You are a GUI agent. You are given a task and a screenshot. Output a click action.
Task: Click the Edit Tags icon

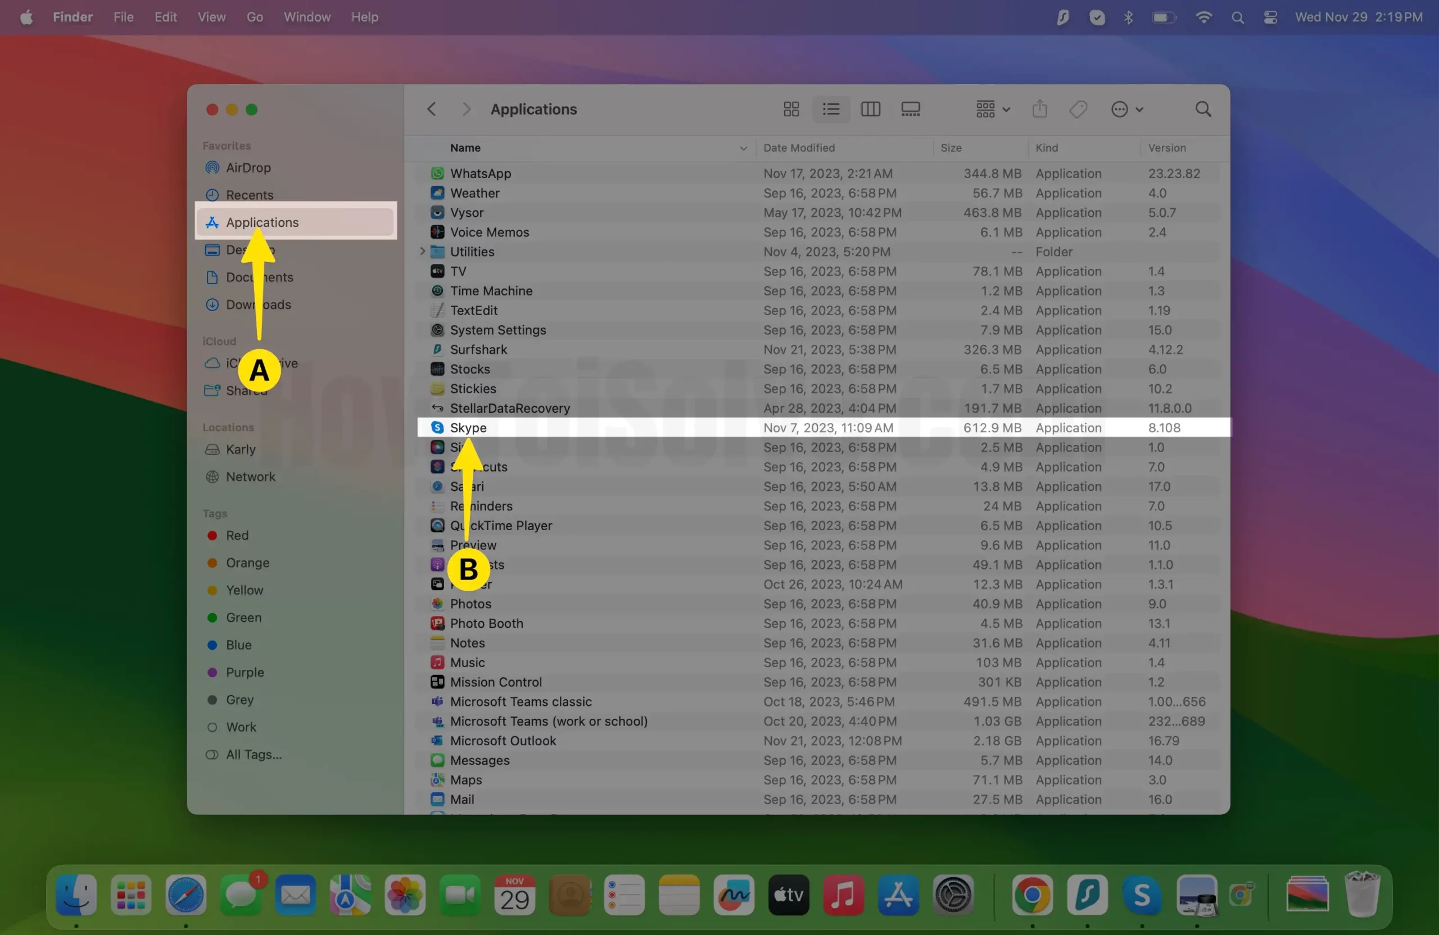pyautogui.click(x=1078, y=110)
